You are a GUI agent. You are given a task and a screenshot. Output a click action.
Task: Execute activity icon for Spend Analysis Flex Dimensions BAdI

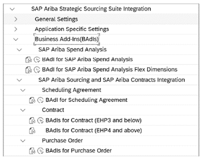[x=37, y=70]
